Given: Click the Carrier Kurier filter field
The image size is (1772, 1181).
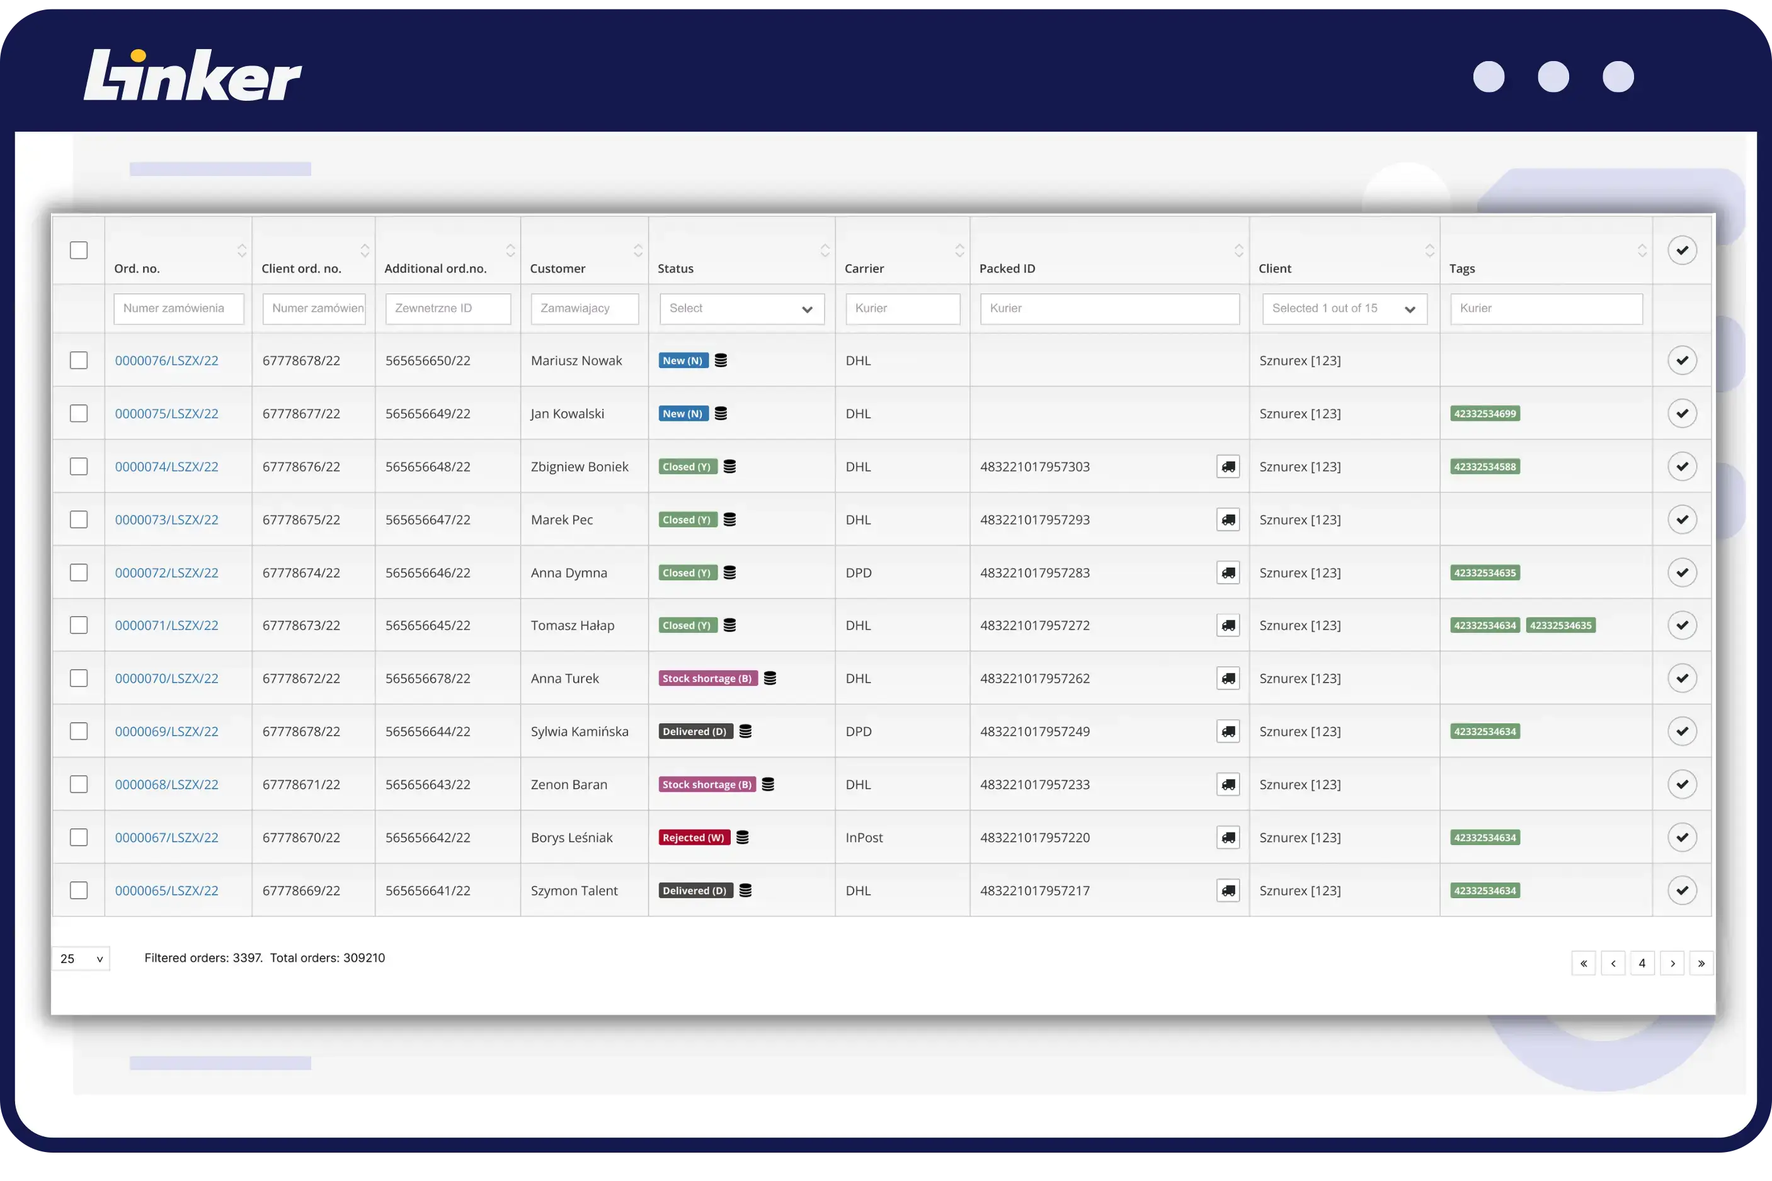Looking at the screenshot, I should point(902,309).
